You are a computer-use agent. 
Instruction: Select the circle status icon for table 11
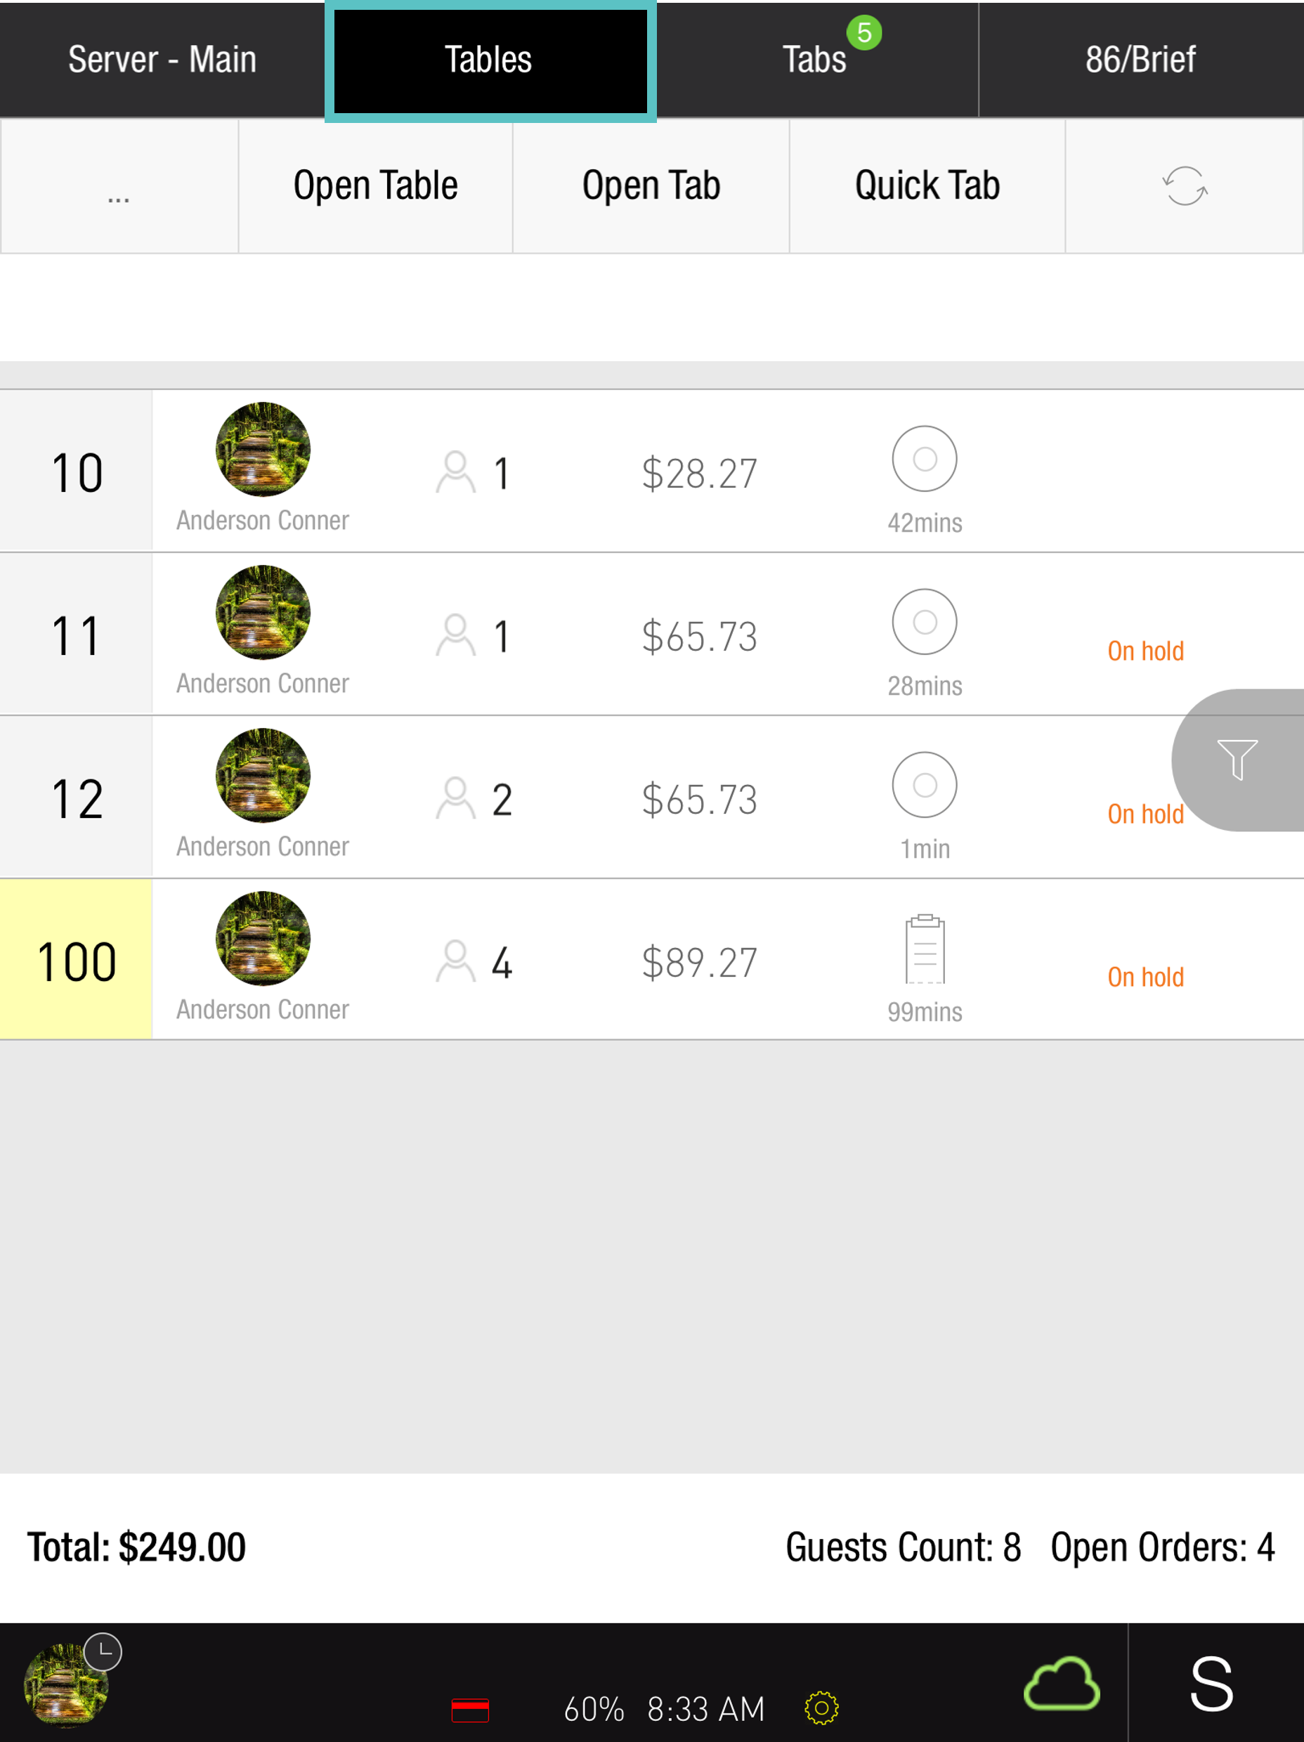tap(925, 622)
